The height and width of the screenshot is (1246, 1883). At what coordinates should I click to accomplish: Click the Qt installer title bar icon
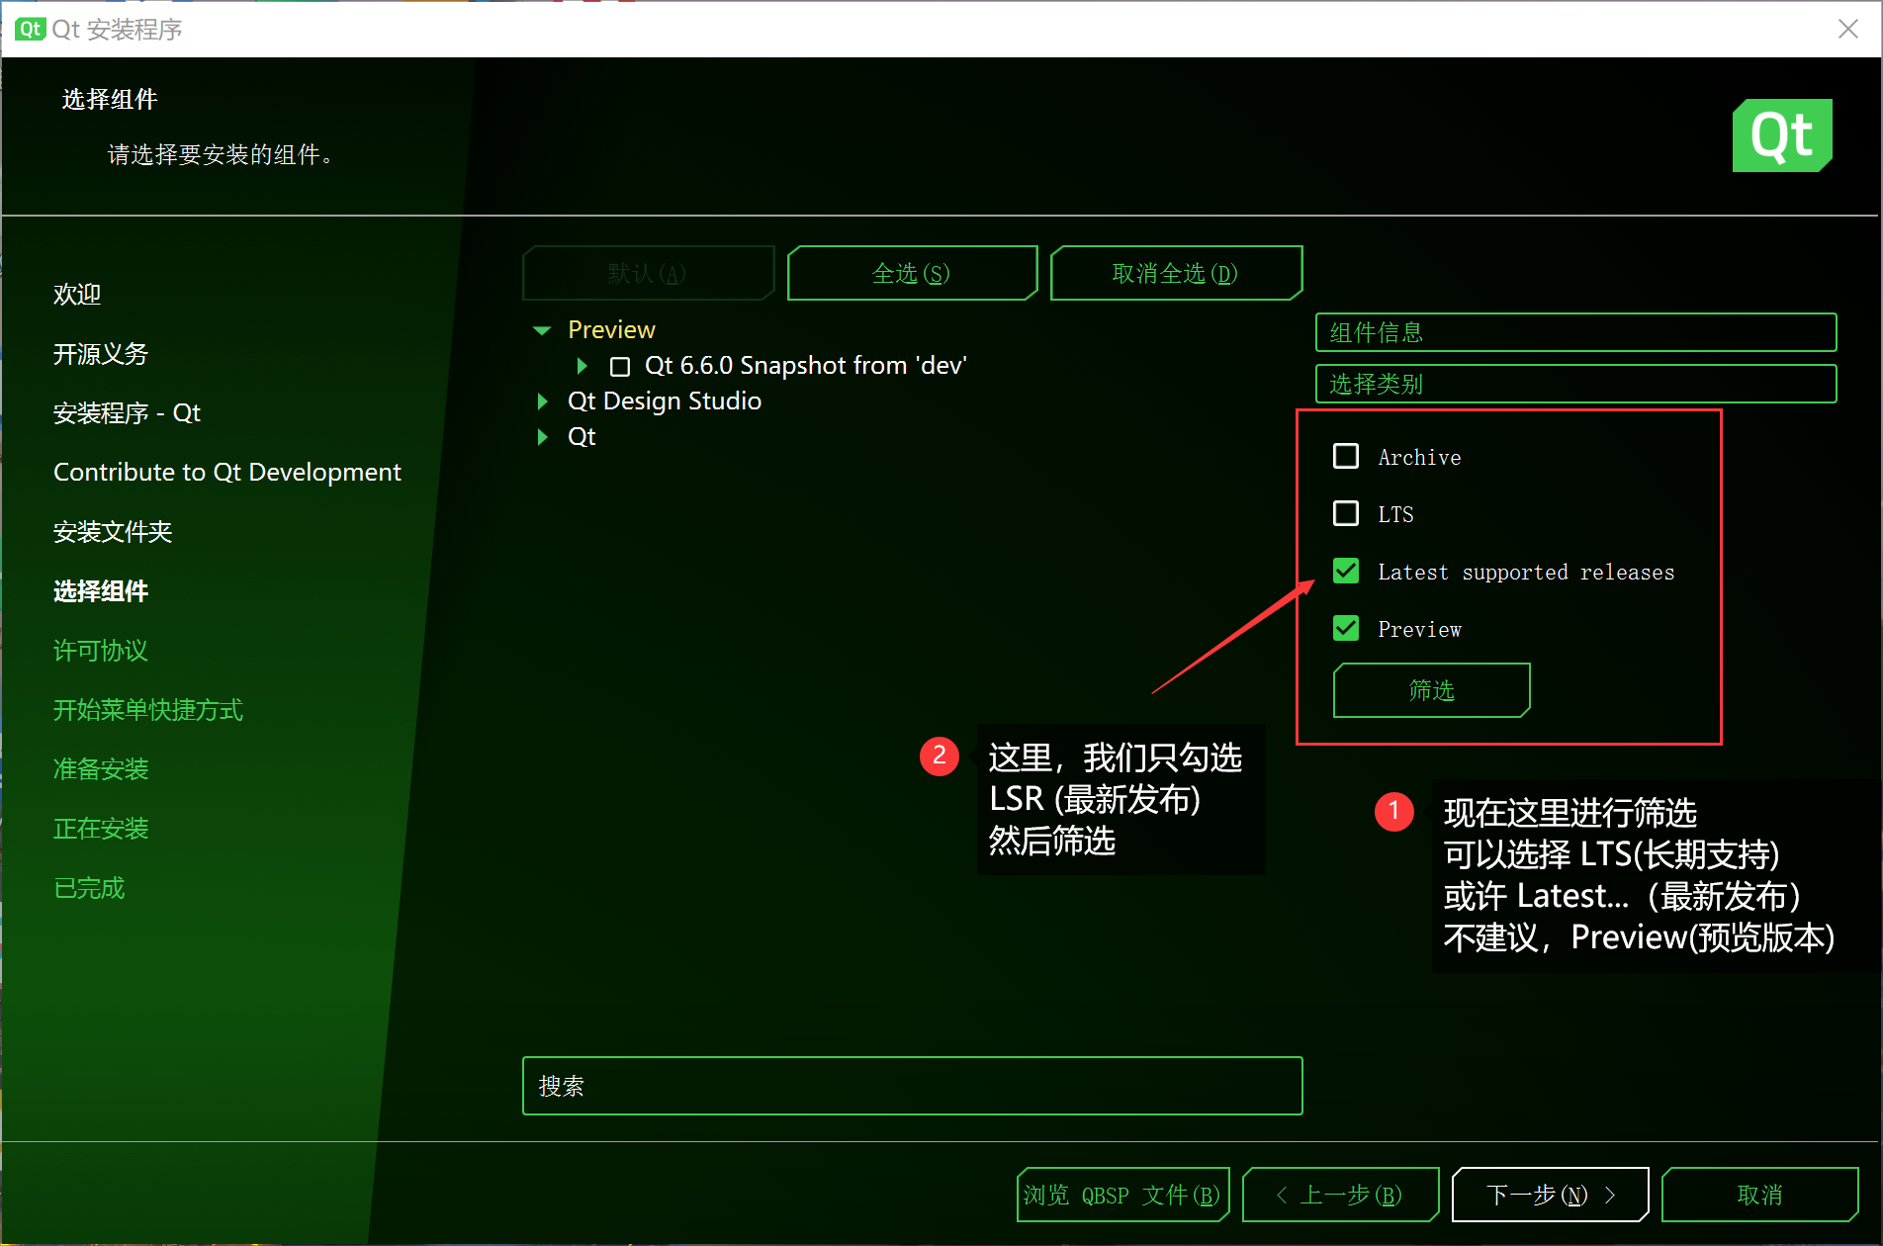coord(30,29)
